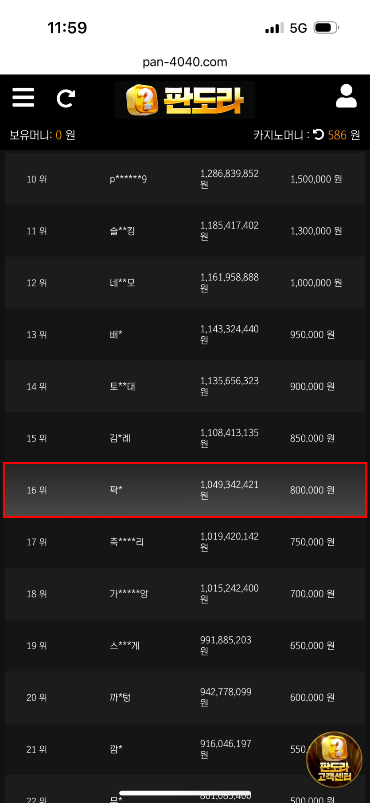This screenshot has width=370, height=803.
Task: Select the 10 위 p******9 row
Action: [x=185, y=179]
